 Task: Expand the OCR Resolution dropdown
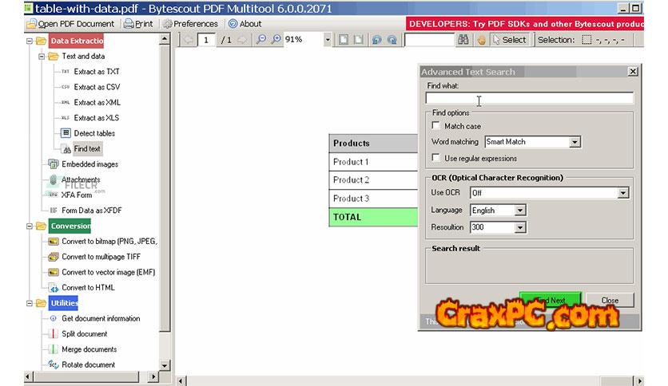[520, 227]
